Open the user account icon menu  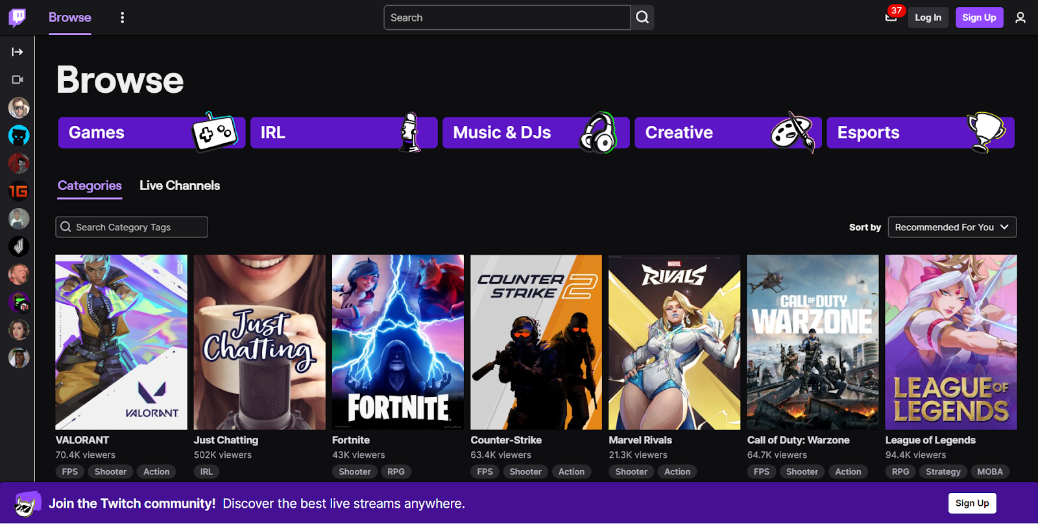click(1020, 18)
